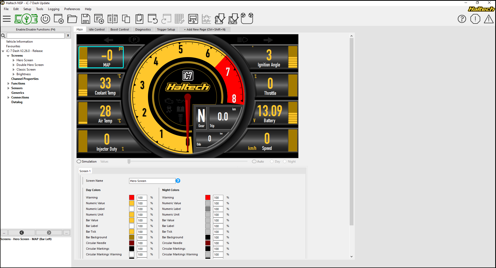The width and height of the screenshot is (496, 268).
Task: Select the Night display mode radio
Action: point(285,162)
